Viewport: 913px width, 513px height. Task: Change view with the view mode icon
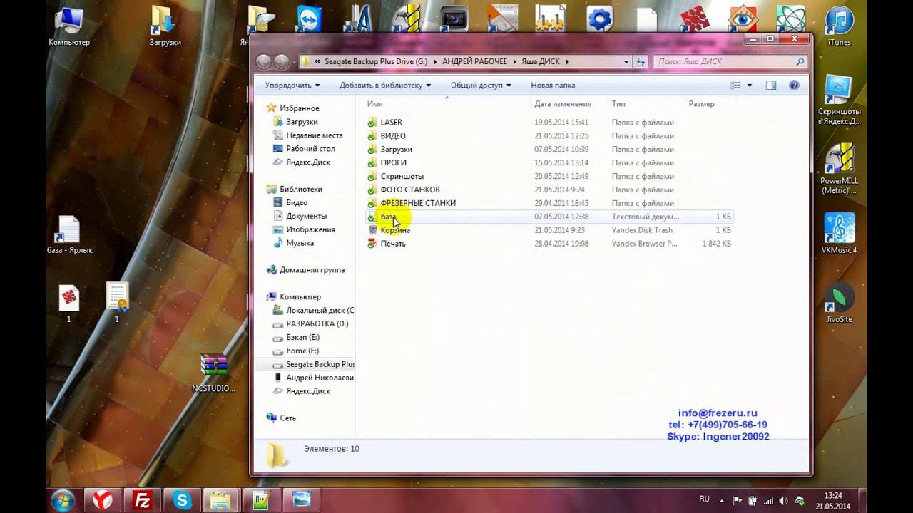click(737, 85)
